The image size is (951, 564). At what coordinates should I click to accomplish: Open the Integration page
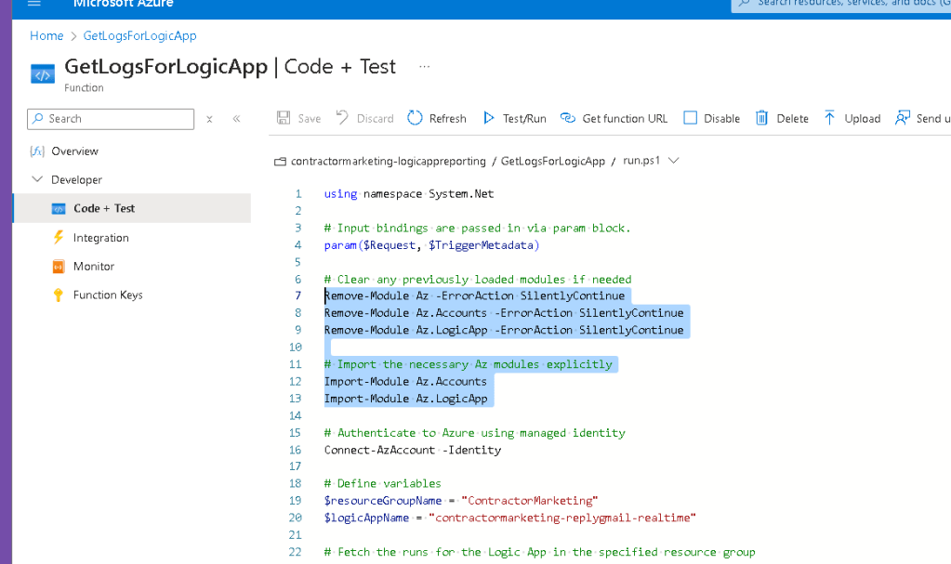coord(100,238)
